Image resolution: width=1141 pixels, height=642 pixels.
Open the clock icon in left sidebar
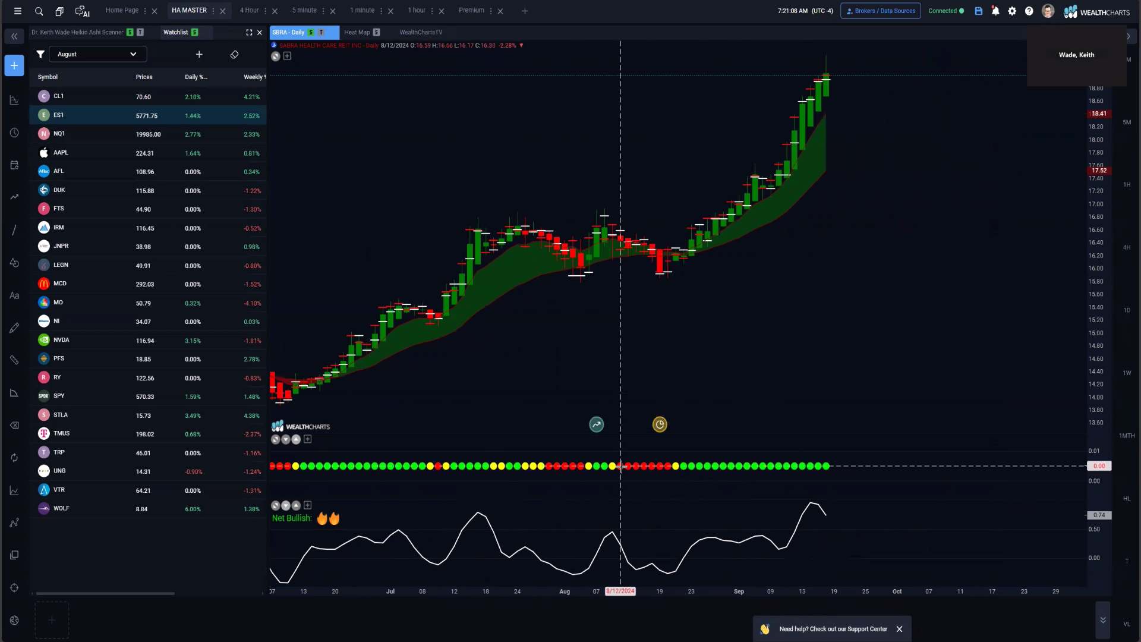14,133
